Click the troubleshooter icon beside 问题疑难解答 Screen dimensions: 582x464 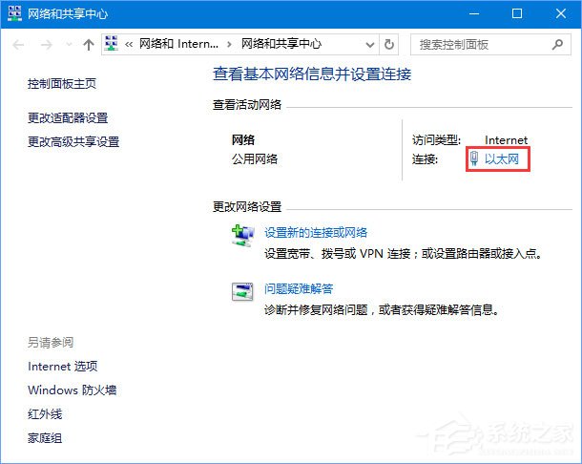click(242, 291)
